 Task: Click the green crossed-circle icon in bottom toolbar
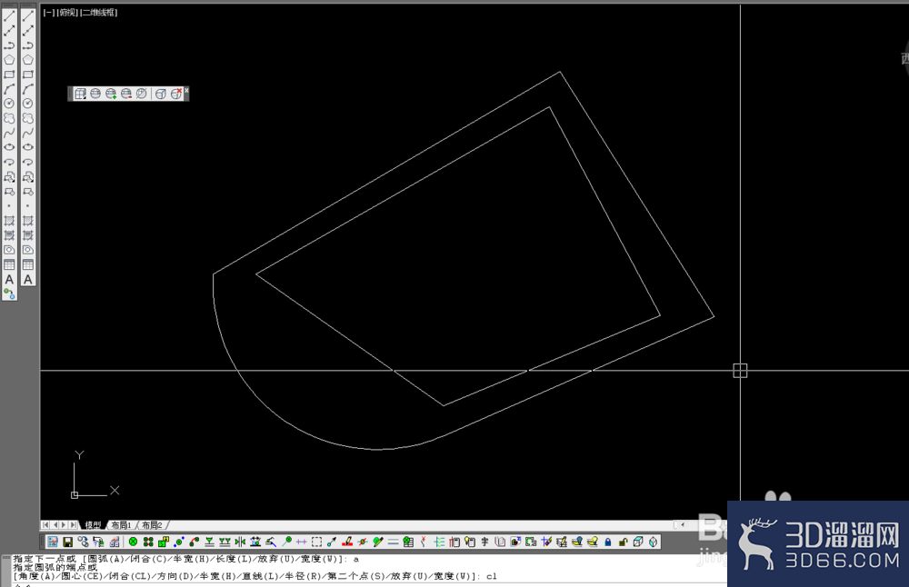[133, 542]
